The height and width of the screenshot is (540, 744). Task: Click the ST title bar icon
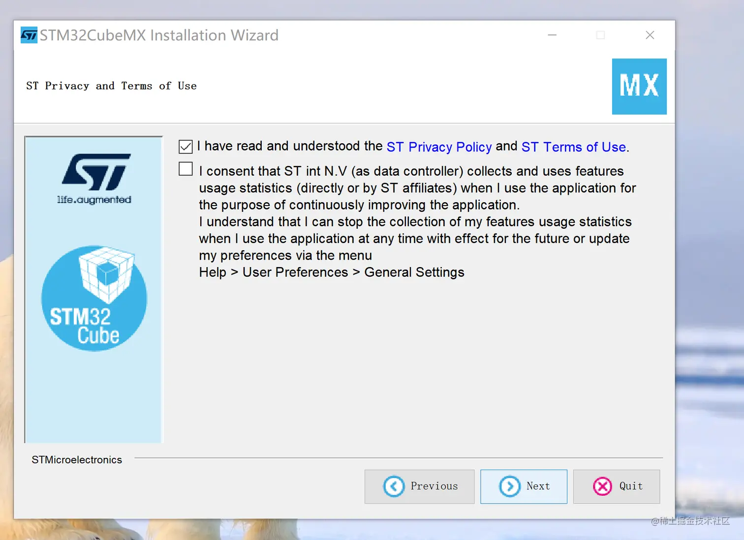pos(29,35)
